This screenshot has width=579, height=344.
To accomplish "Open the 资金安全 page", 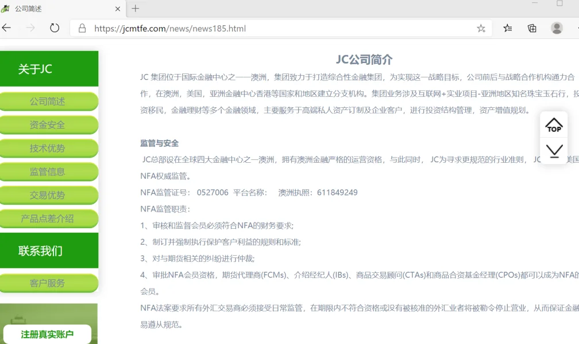I will pos(49,125).
